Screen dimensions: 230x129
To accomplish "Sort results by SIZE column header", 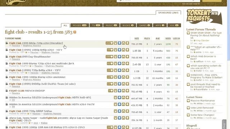I will pyautogui.click(x=137, y=38).
